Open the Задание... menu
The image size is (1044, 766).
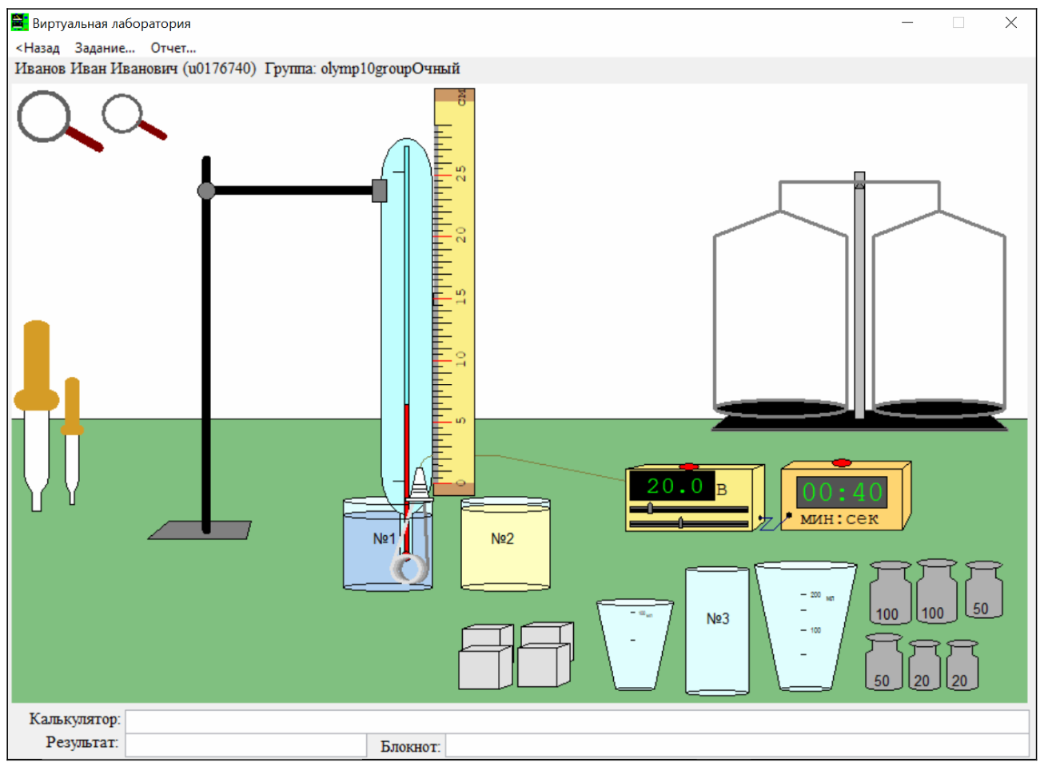pyautogui.click(x=105, y=48)
